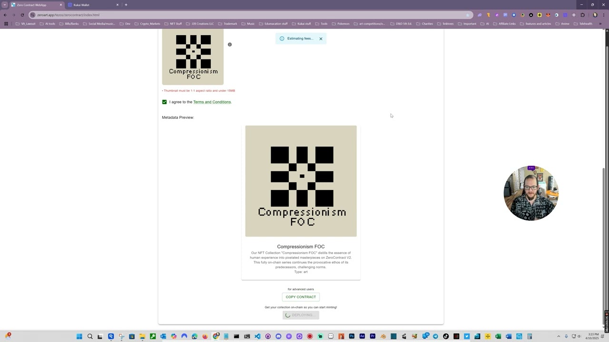Reload the current page

[22, 15]
